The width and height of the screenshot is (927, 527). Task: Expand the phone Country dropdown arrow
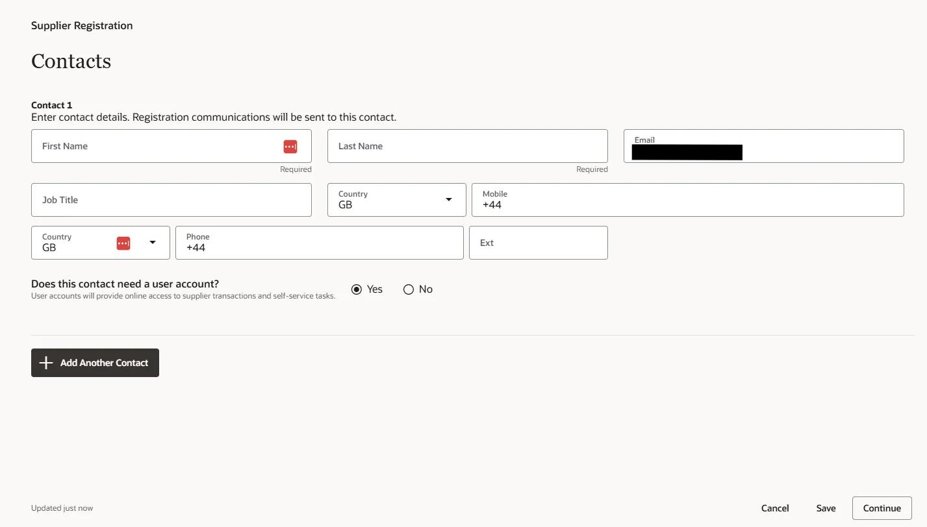(x=153, y=242)
